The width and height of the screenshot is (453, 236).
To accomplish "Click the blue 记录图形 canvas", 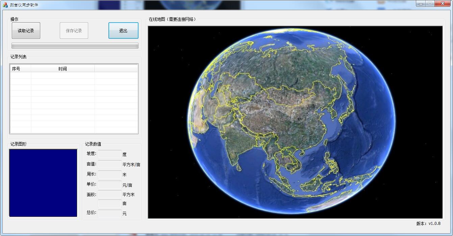I will pos(43,183).
